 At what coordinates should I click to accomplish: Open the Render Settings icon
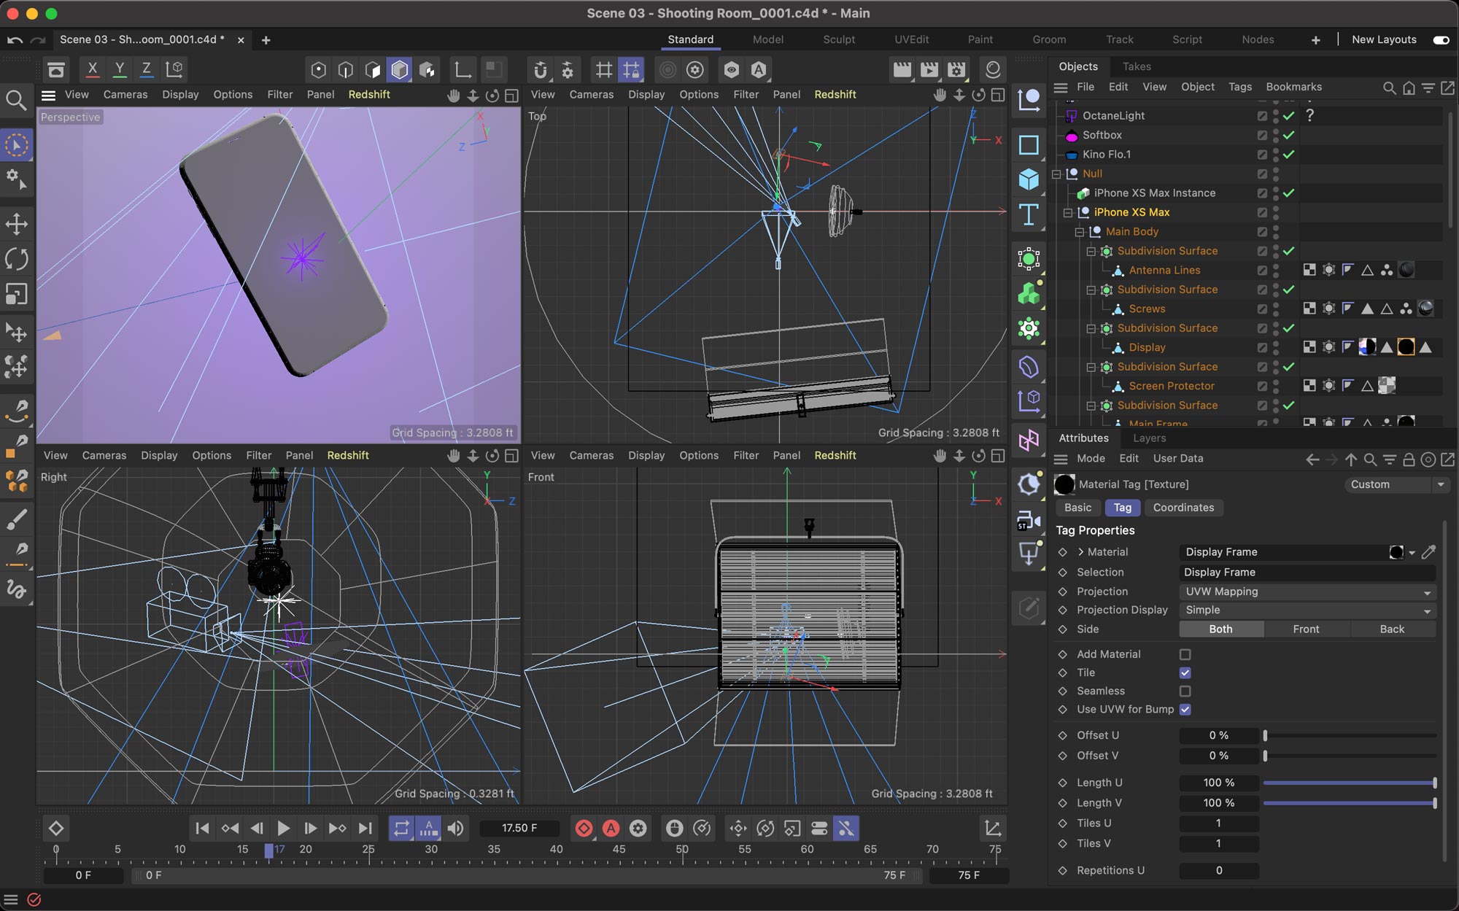pyautogui.click(x=956, y=69)
